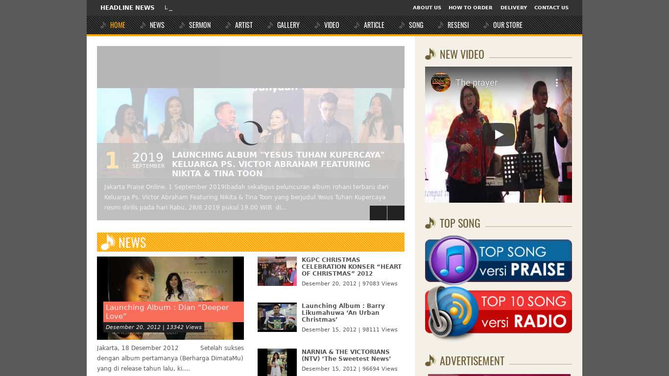This screenshot has width=669, height=376.
Task: Click the YouTube channel avatar icon
Action: click(440, 82)
